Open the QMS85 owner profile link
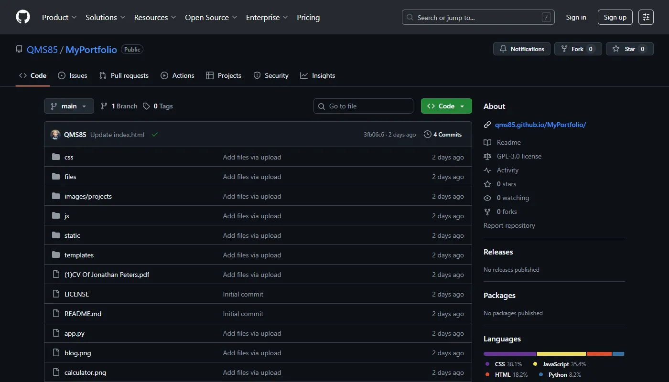The image size is (669, 382). click(42, 50)
